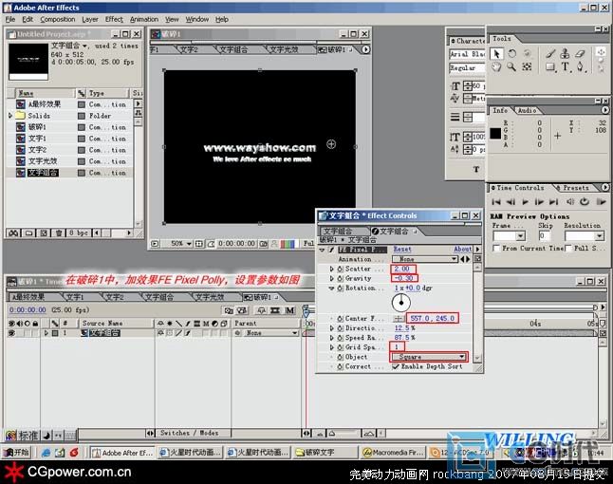Select the Clone Stamp tool
The image size is (613, 484).
566,54
